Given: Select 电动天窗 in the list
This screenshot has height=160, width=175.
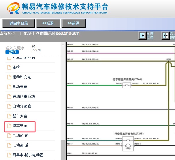Looking at the screenshot, I should (x=20, y=87).
